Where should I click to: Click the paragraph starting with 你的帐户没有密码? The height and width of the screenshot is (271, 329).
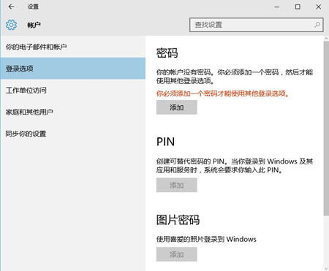point(235,77)
